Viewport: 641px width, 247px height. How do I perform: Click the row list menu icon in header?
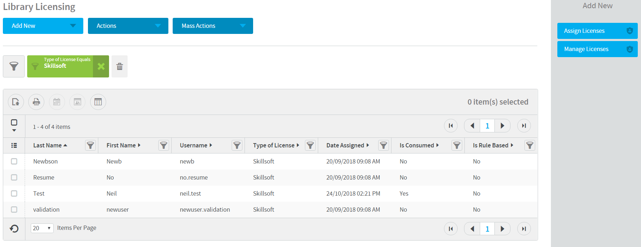[14, 145]
